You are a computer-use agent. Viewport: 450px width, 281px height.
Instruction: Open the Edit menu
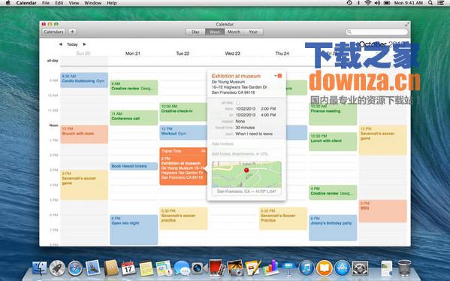pos(59,3)
